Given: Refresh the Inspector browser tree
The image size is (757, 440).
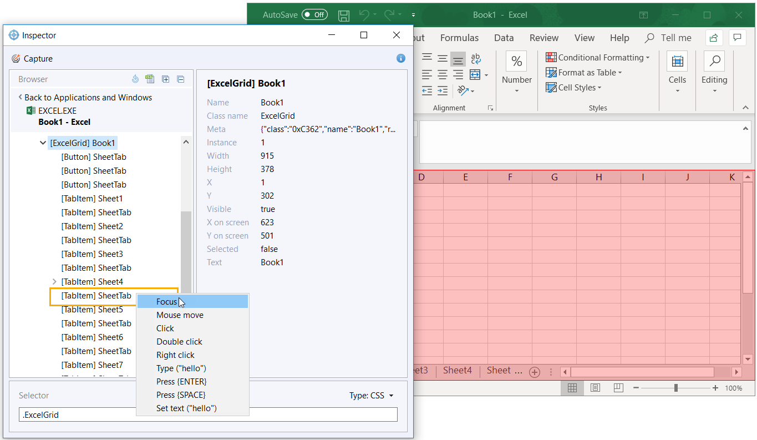Looking at the screenshot, I should [x=135, y=79].
